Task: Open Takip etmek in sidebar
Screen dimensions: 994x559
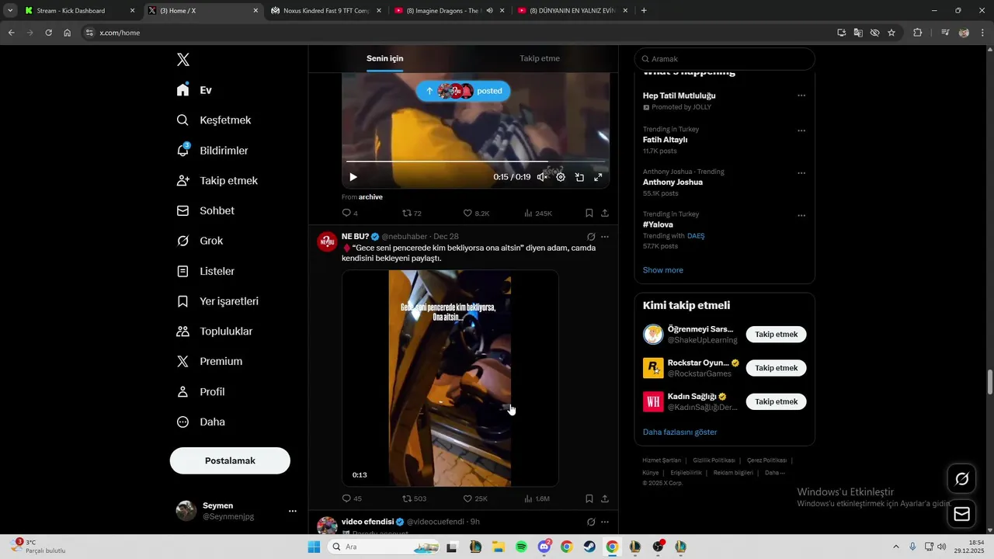Action: (217, 181)
